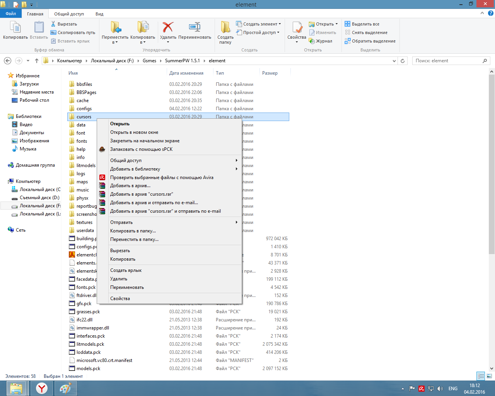Expand the Отправить submenu arrow
Image resolution: width=495 pixels, height=396 pixels.
(237, 222)
